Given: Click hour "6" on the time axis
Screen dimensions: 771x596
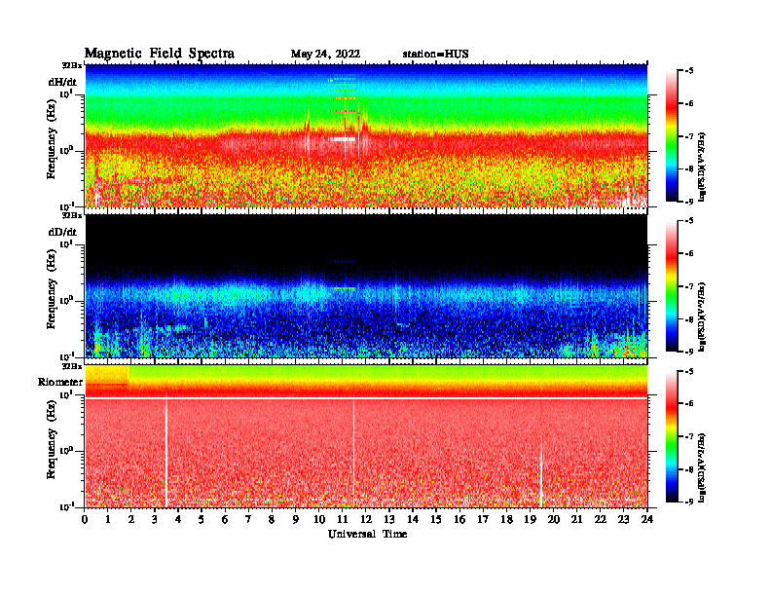Looking at the screenshot, I should (225, 520).
